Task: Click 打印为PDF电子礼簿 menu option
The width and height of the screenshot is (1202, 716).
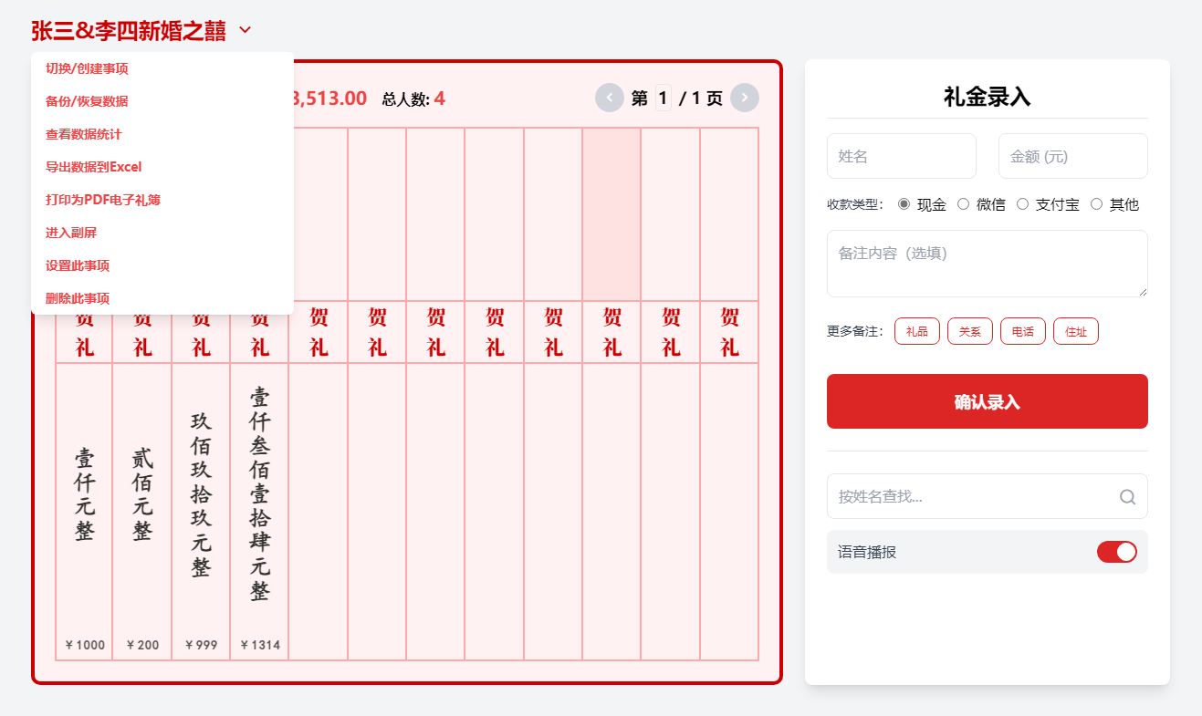Action: [102, 200]
